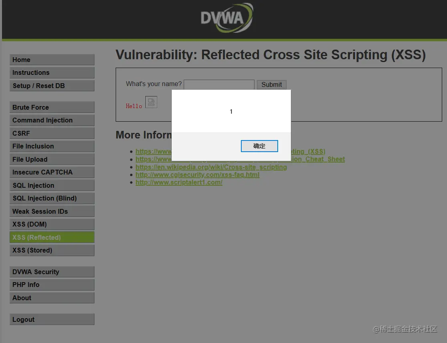This screenshot has width=447, height=343.
Task: Open File Inclusion vulnerability page
Action: (52, 146)
